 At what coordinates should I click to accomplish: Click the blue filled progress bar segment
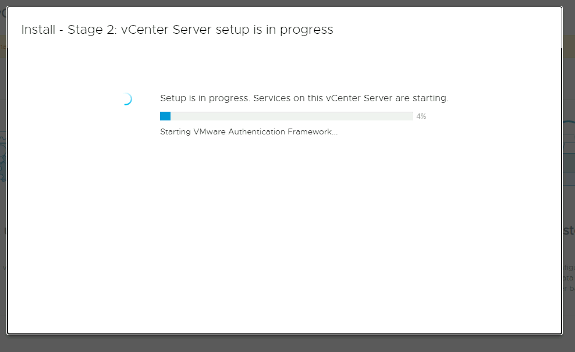pyautogui.click(x=165, y=116)
